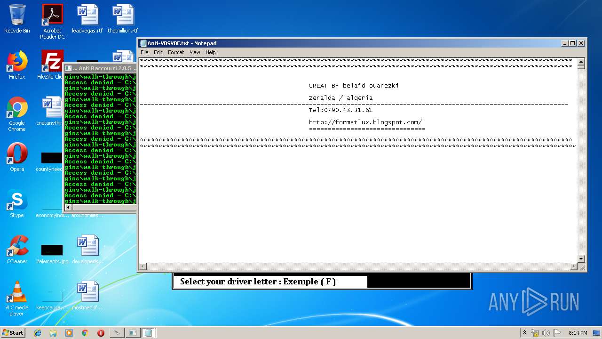The image size is (602, 339).
Task: Open Google Chrome desktop shortcut
Action: [17, 114]
